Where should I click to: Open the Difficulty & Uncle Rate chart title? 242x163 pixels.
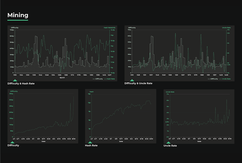[138, 84]
